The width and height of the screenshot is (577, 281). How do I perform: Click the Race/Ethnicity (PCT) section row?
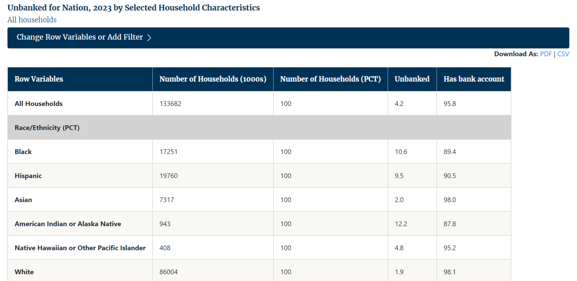[47, 128]
